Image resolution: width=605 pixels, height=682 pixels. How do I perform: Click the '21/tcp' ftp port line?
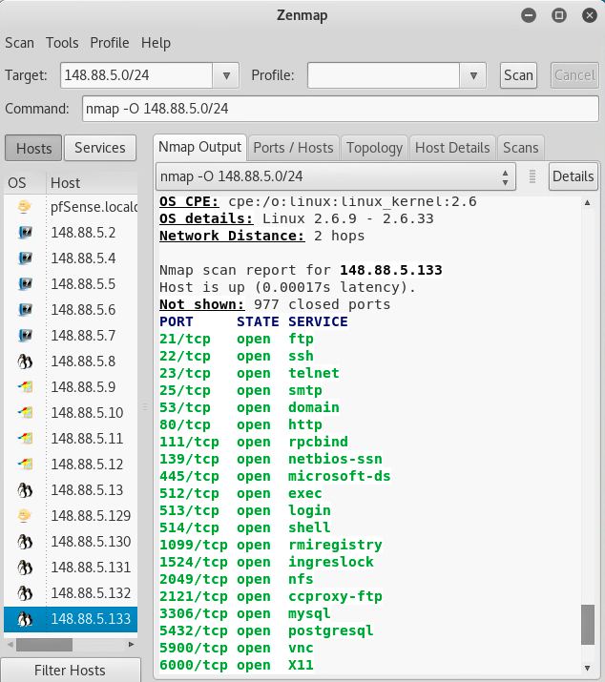pyautogui.click(x=237, y=339)
